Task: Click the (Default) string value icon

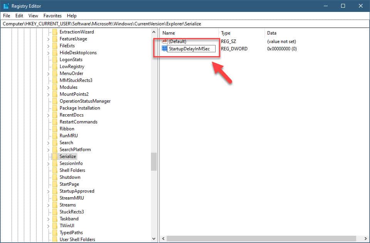Action: [x=164, y=41]
